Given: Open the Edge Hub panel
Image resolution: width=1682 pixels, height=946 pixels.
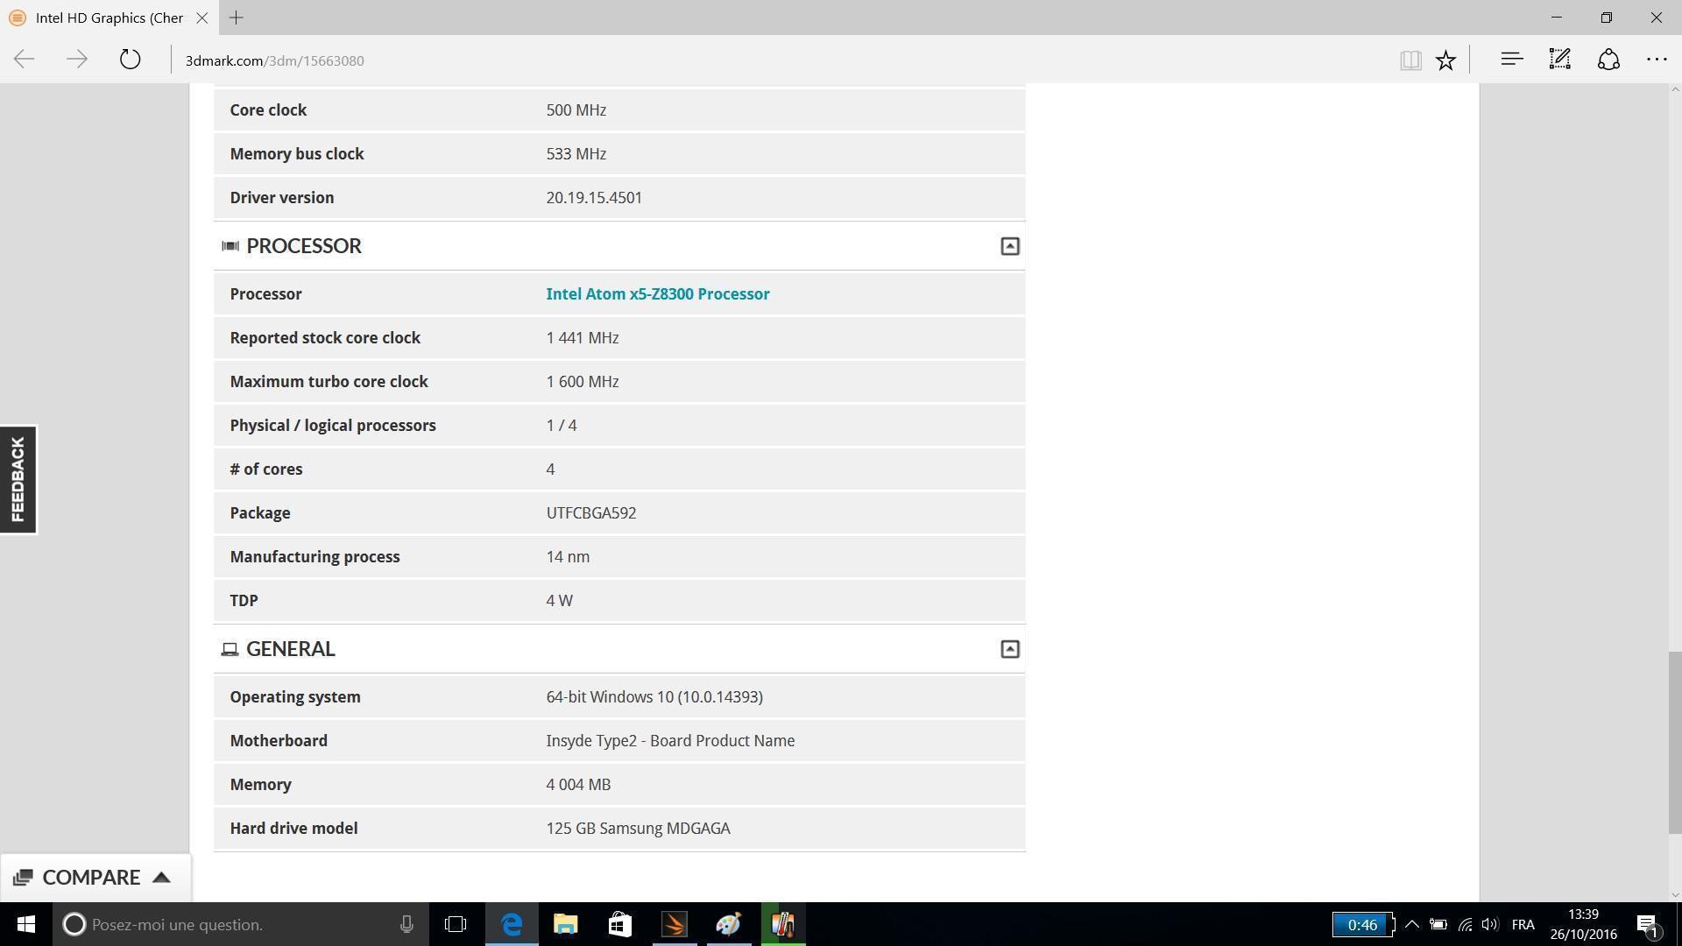Looking at the screenshot, I should pyautogui.click(x=1511, y=60).
